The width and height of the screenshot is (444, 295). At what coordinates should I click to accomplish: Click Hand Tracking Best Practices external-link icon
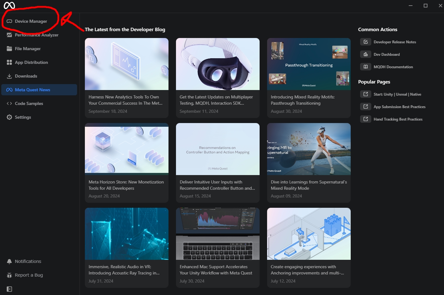click(x=366, y=119)
